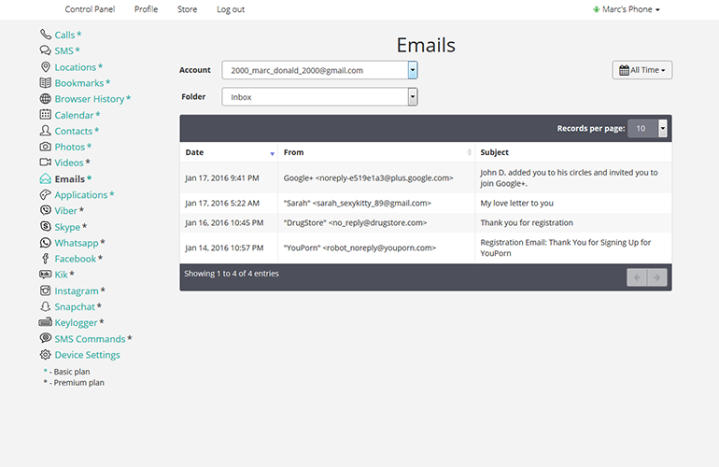Open the Folder Inbox dropdown

tap(319, 97)
